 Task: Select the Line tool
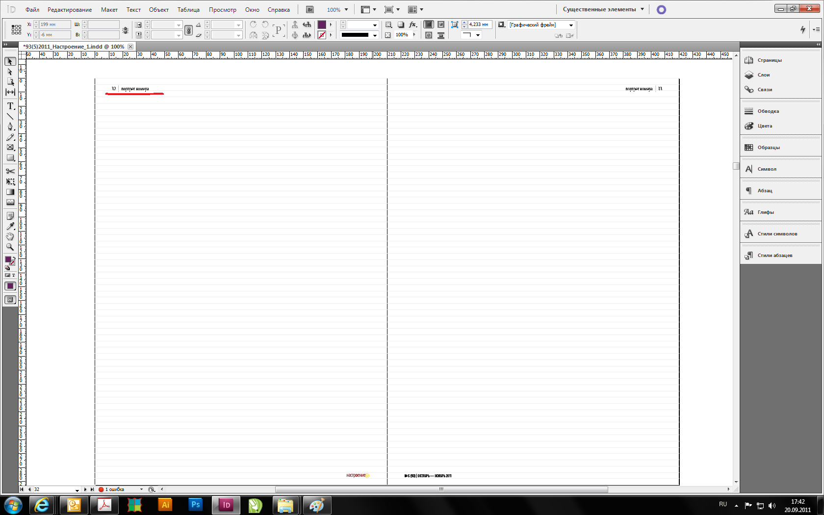(x=10, y=116)
